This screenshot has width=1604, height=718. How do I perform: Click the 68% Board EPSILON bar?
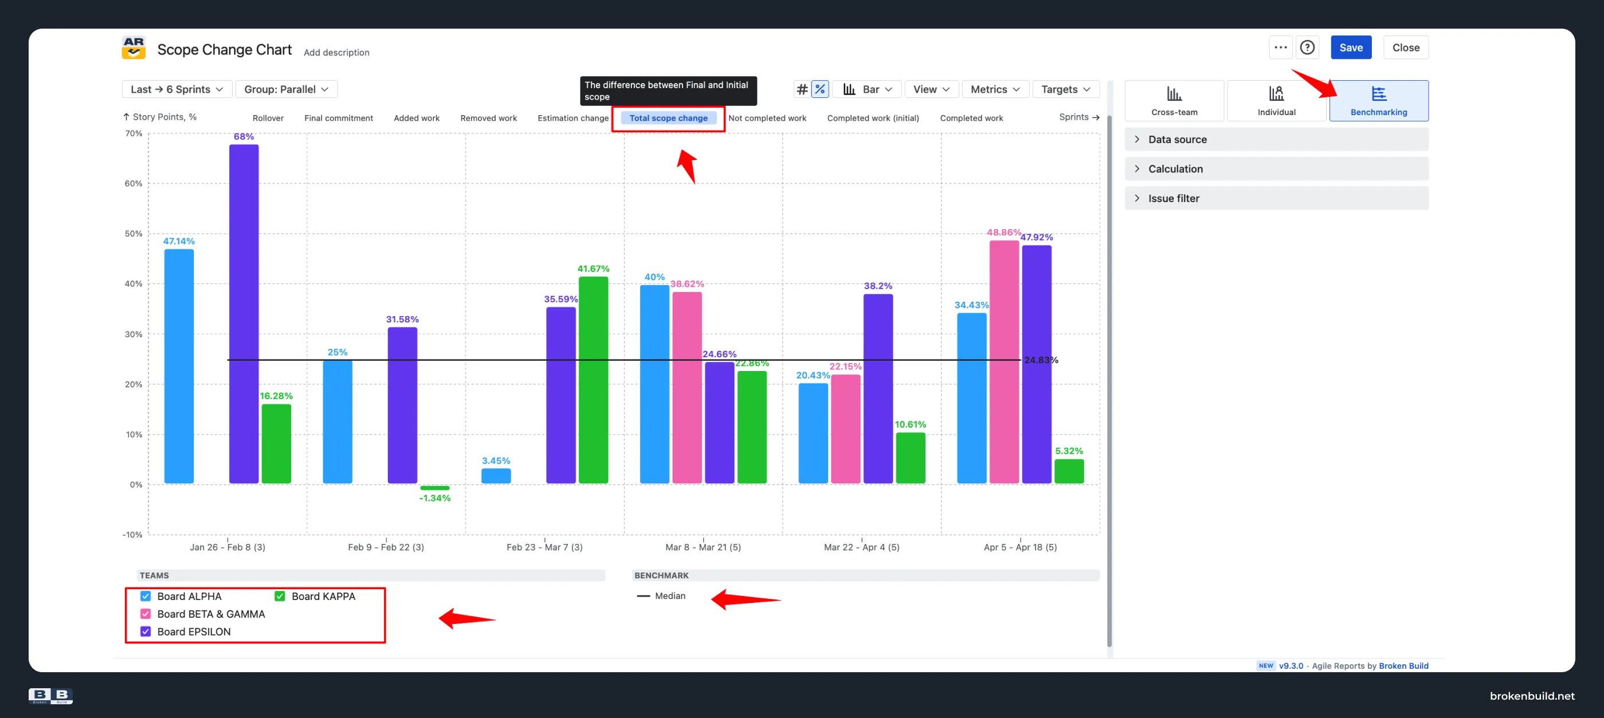tap(244, 314)
